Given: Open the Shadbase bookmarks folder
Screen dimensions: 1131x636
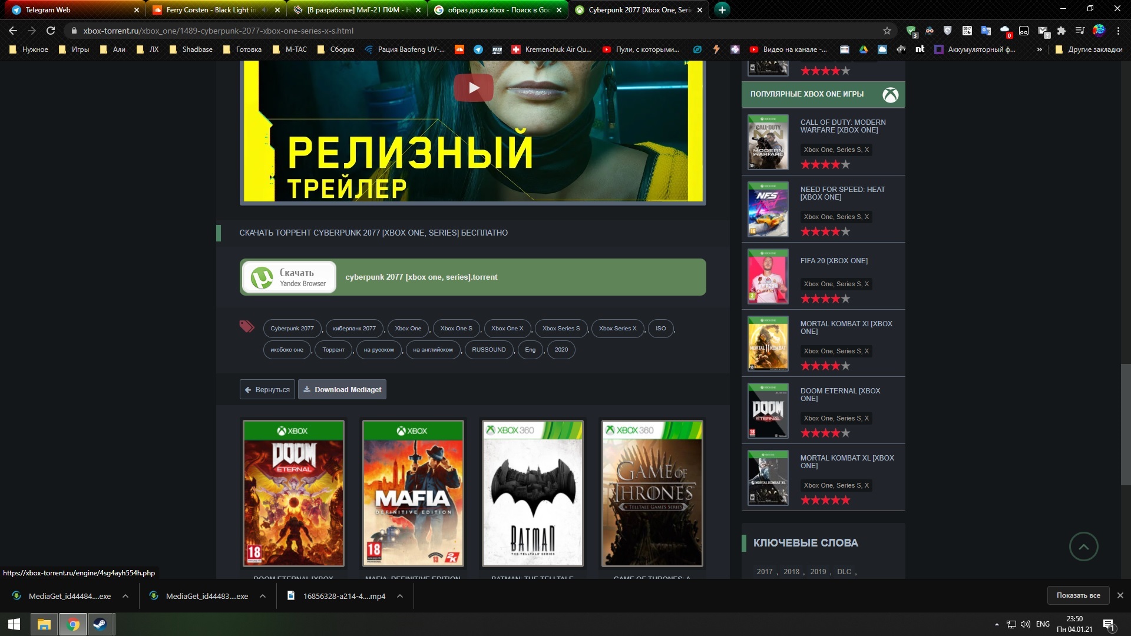Looking at the screenshot, I should tap(191, 49).
